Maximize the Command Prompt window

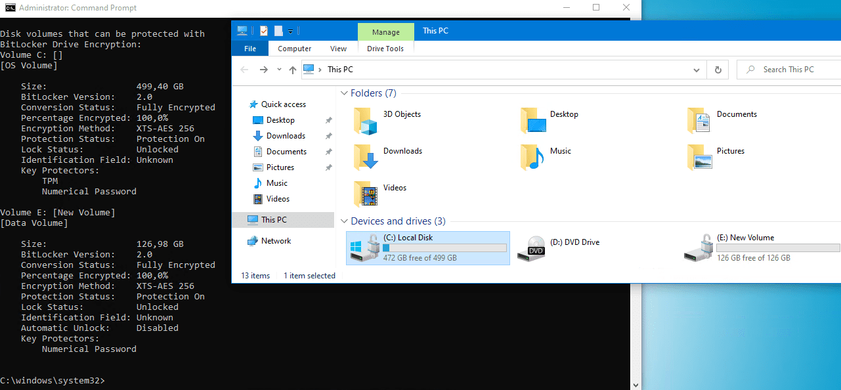[x=596, y=8]
